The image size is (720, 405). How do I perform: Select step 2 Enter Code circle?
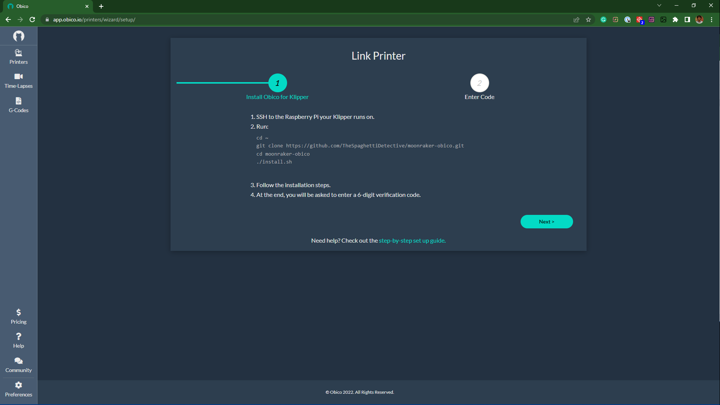tap(479, 83)
